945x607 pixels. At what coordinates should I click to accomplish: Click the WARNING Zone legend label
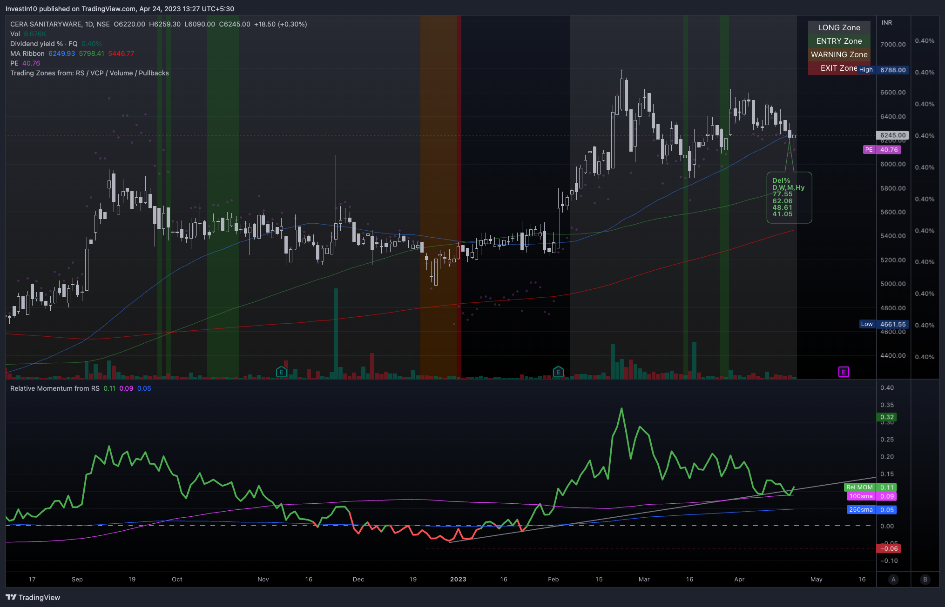[x=839, y=54]
